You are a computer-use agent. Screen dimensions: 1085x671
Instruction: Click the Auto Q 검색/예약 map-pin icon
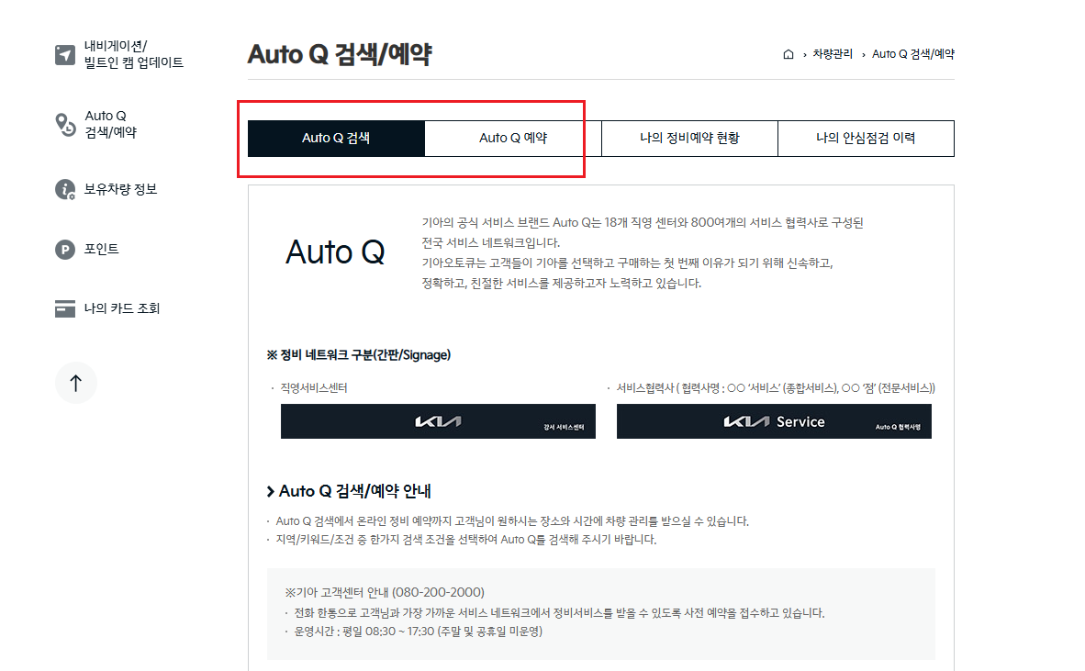click(x=64, y=124)
